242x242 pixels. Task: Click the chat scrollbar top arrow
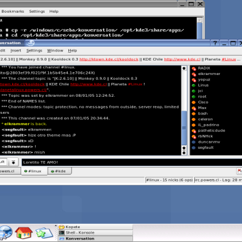tap(184, 68)
